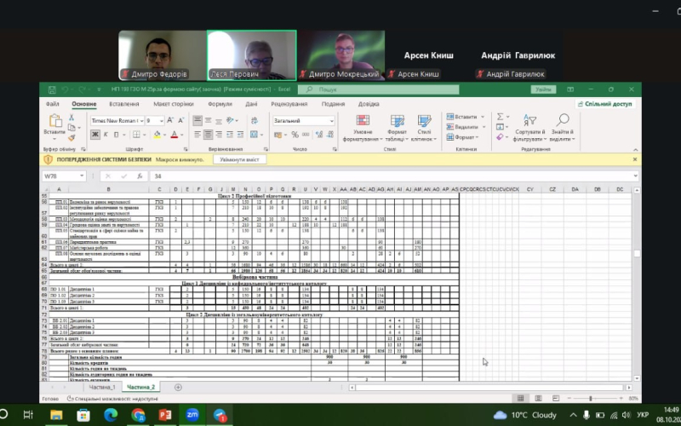This screenshot has height=426, width=681.
Task: Open the Рецензування ribbon tab
Action: [x=289, y=104]
